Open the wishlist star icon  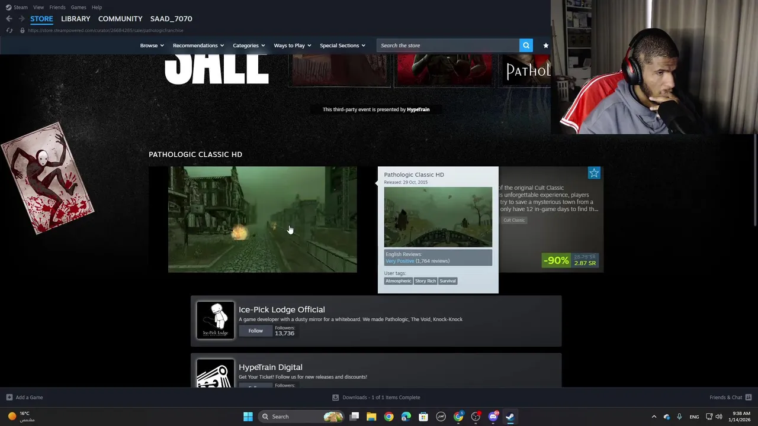pos(546,46)
